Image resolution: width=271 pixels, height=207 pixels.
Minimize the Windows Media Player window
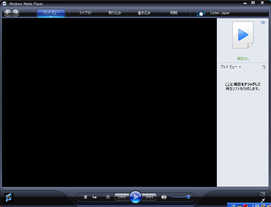(245, 3)
